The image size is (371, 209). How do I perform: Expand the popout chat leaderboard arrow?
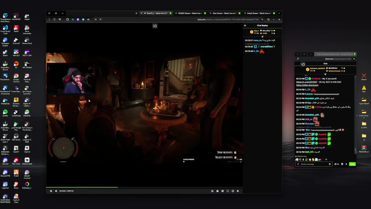[325, 74]
